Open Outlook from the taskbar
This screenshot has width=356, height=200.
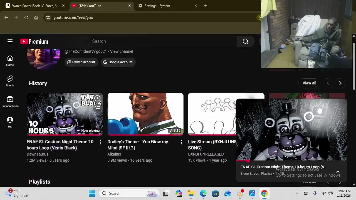228,193
